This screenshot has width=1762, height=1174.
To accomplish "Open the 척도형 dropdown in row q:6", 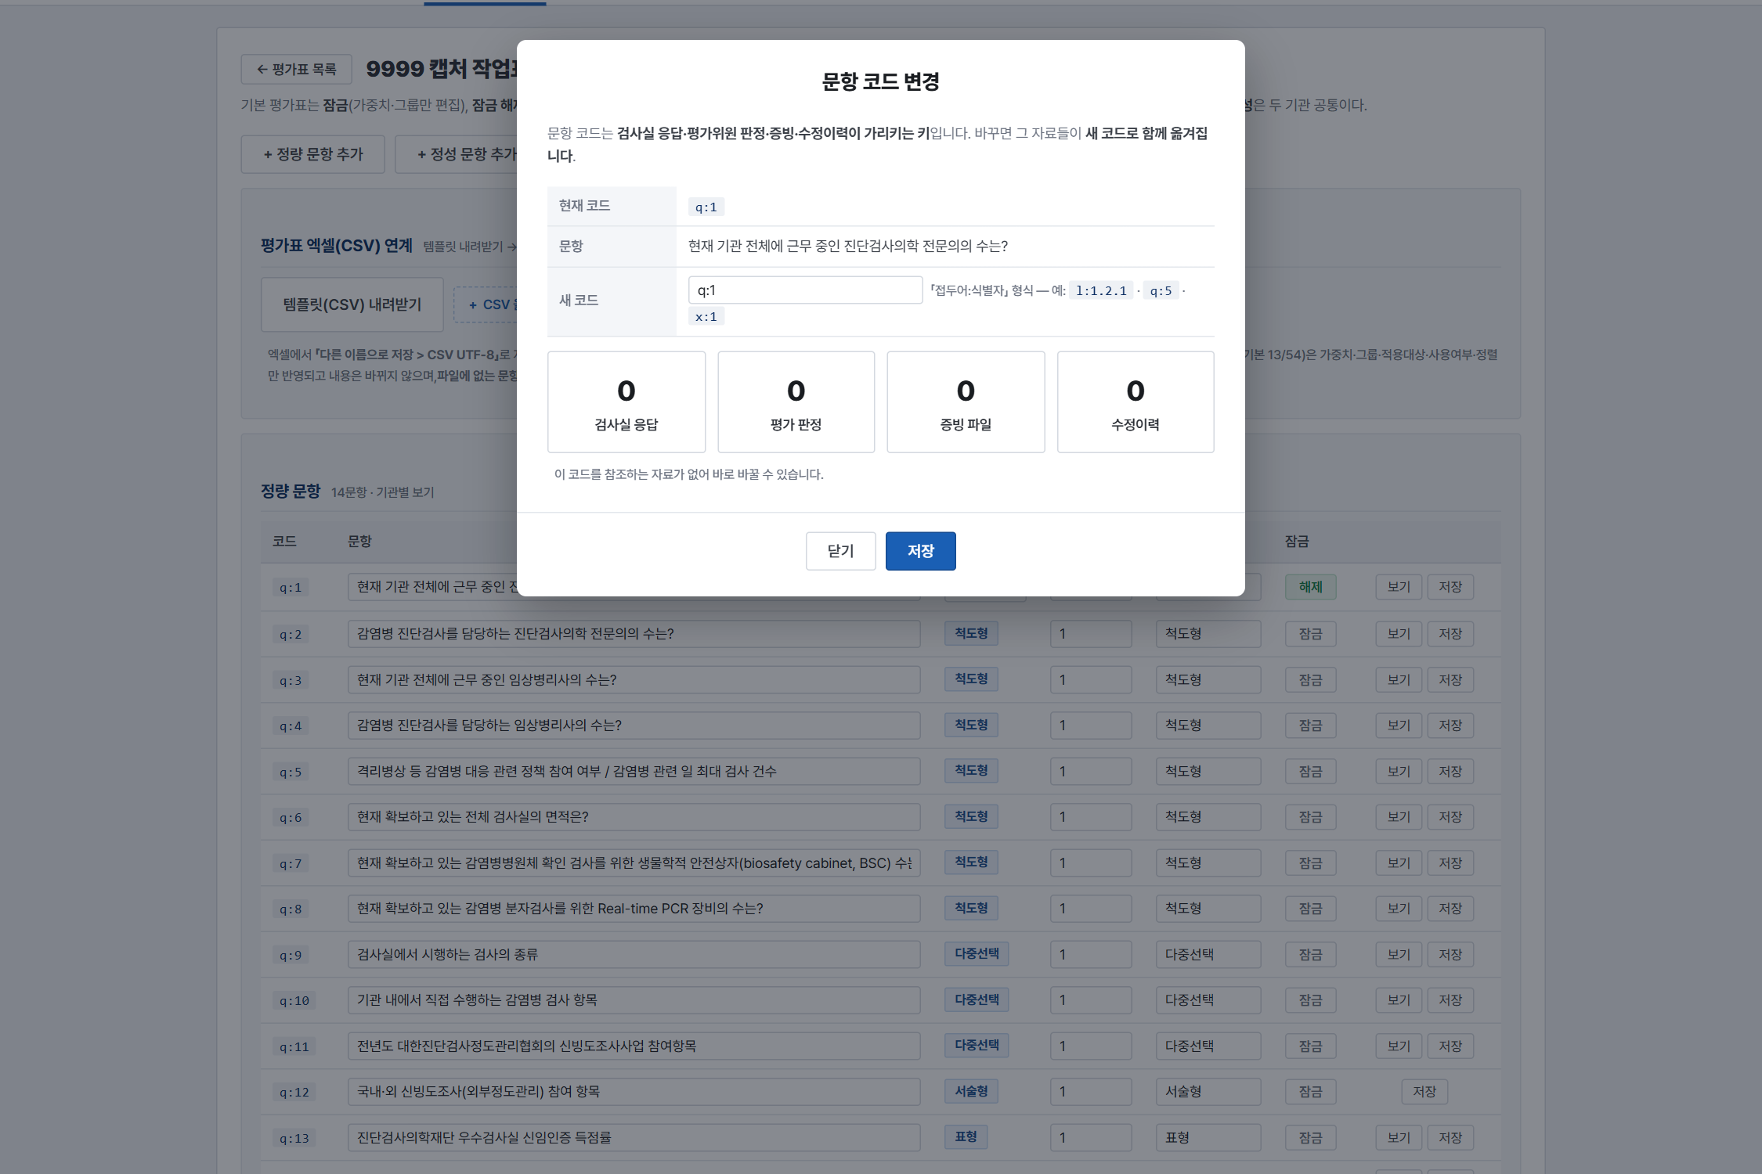I will point(1208,817).
